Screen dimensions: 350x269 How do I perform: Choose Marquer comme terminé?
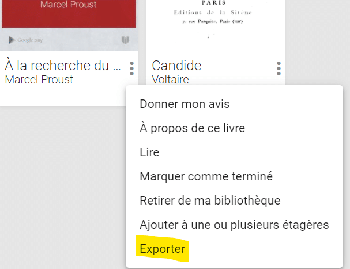point(206,176)
